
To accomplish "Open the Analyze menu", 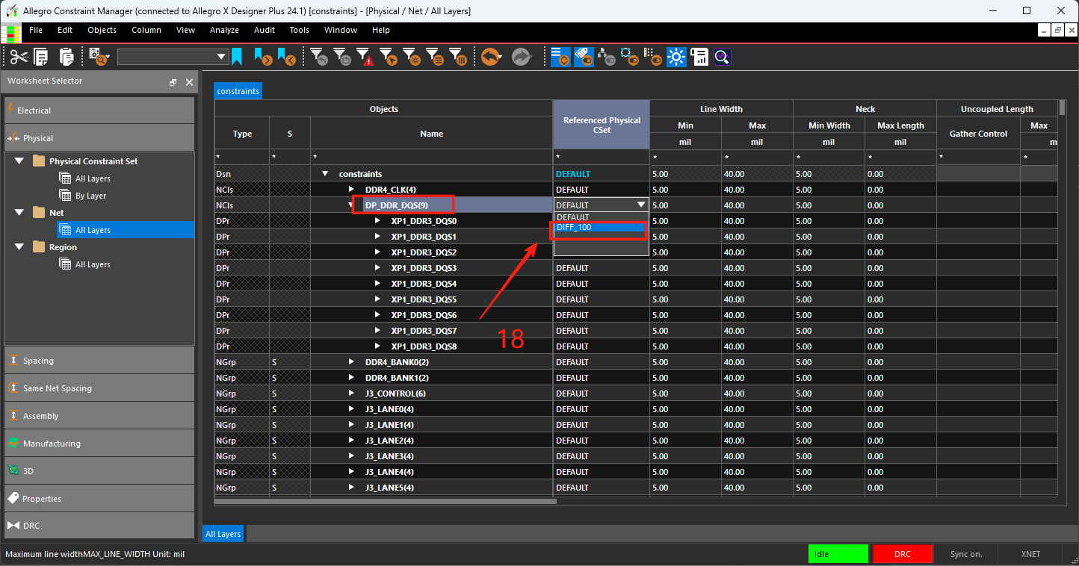I will [224, 30].
